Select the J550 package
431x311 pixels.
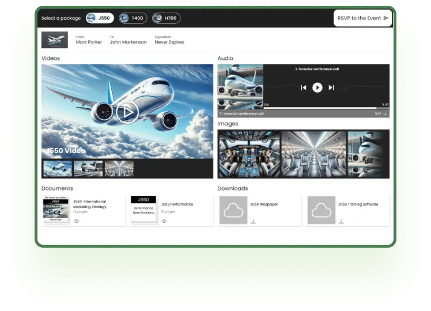click(x=100, y=18)
